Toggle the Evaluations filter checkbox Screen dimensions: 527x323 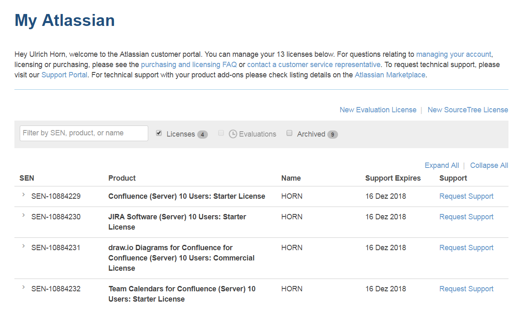point(221,133)
